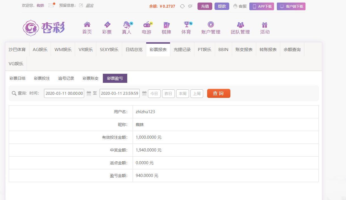The width and height of the screenshot is (346, 200).
Task: Switch to the VR娱乐 tab
Action: coord(86,49)
